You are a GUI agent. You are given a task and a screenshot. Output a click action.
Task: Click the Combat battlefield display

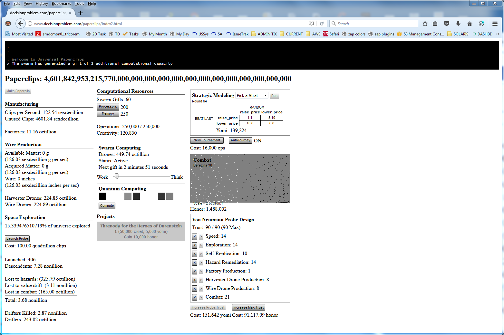(240, 179)
